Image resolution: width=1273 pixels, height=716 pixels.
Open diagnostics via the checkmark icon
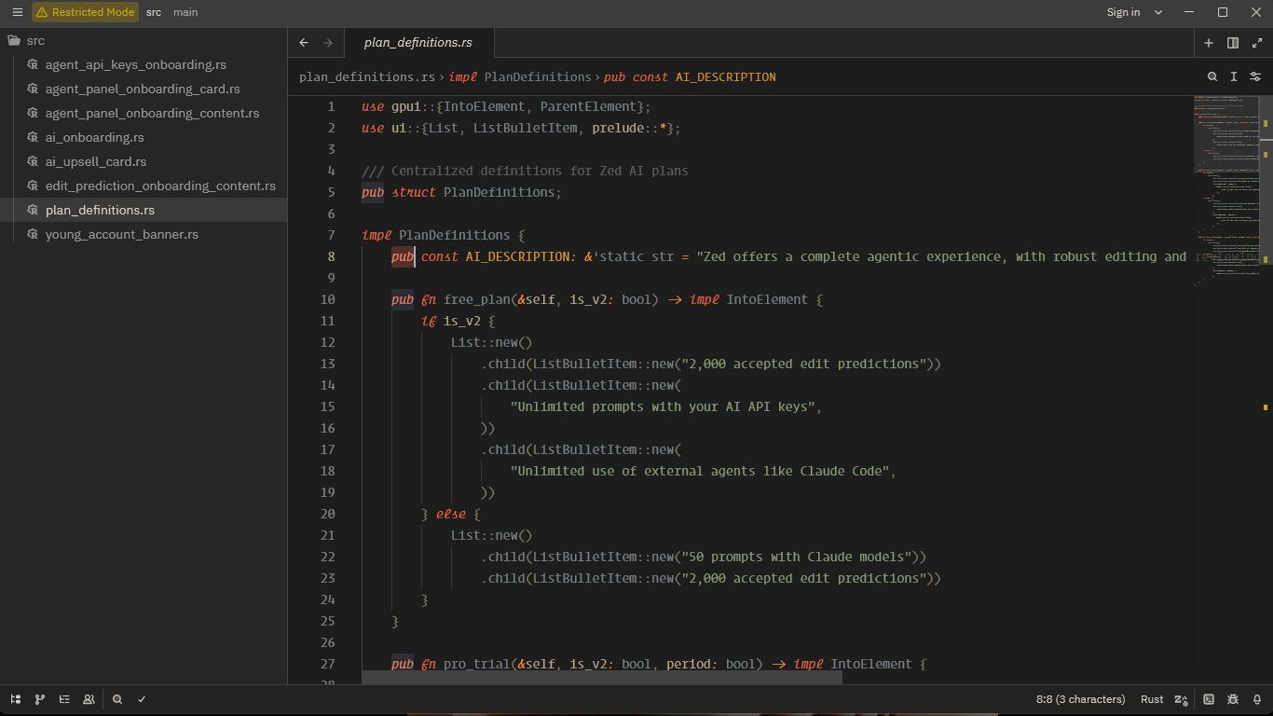142,699
